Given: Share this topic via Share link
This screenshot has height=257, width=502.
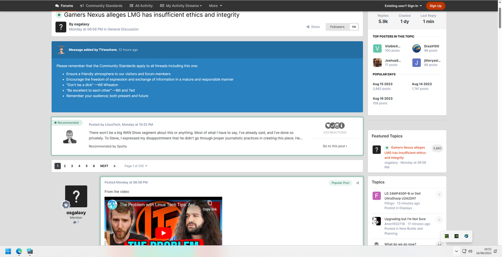Looking at the screenshot, I should (313, 27).
